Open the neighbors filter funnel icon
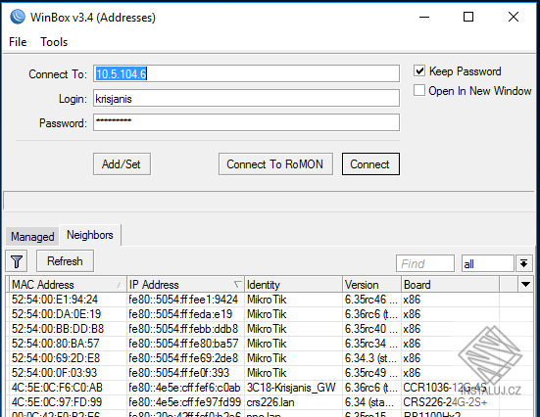 coord(17,261)
